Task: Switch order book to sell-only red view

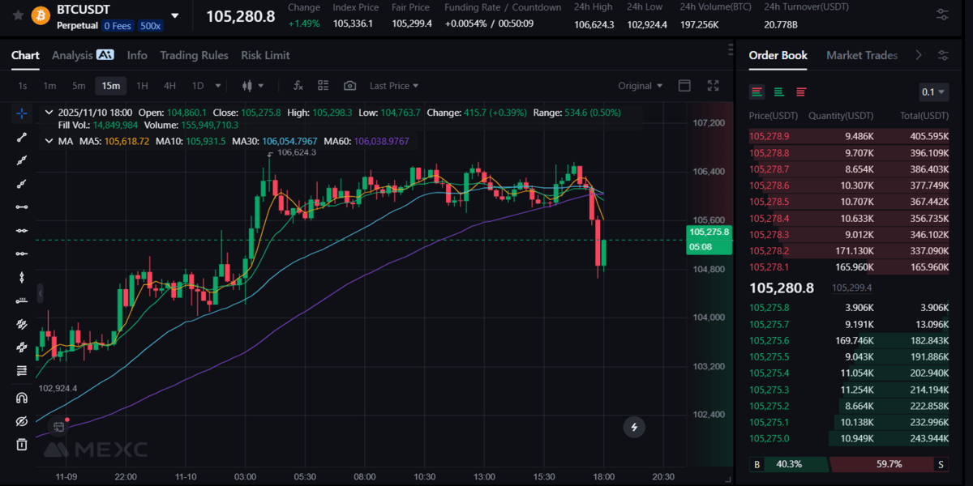Action: tap(800, 92)
